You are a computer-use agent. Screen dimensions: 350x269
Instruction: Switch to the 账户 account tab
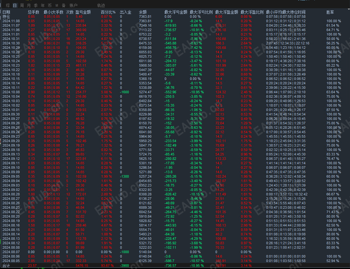tap(73, 5)
